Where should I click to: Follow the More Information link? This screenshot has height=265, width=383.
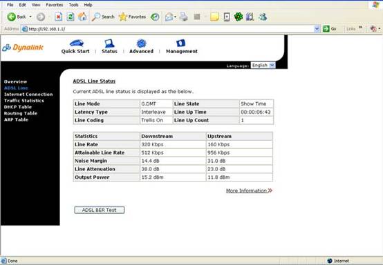pyautogui.click(x=249, y=190)
